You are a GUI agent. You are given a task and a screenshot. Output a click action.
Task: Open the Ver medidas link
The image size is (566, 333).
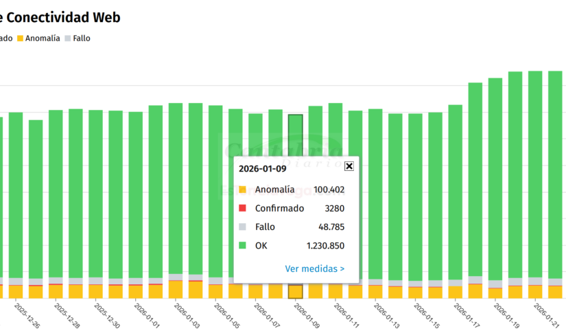(314, 268)
